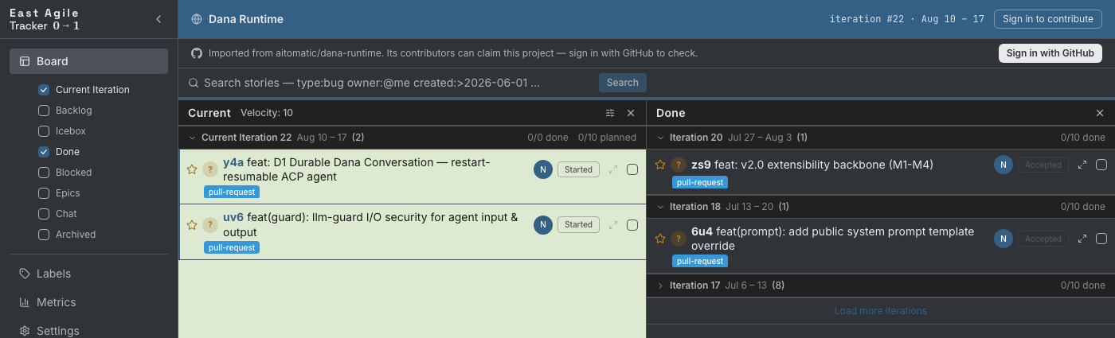Enable the Epics checkbox
Screen dimensions: 1115x338
[x=44, y=193]
